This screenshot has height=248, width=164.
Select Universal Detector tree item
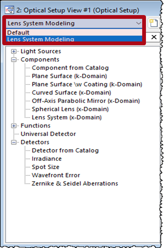48,134
